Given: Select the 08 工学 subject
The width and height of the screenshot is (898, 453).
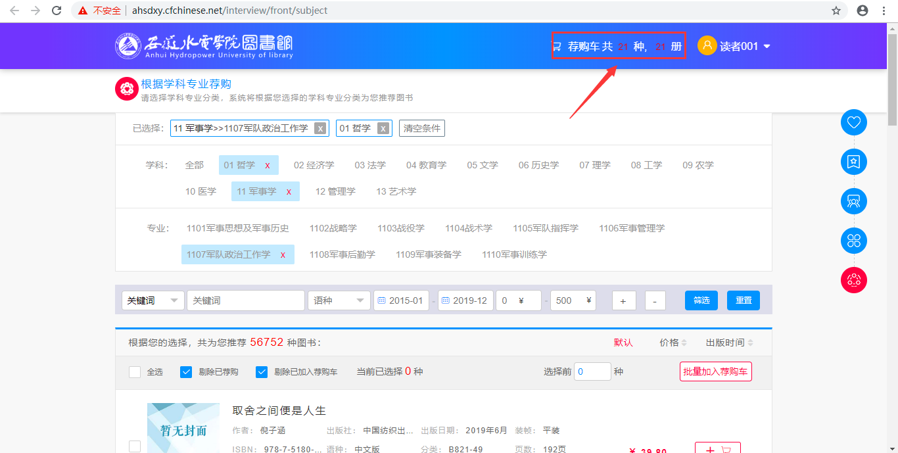Looking at the screenshot, I should coord(646,165).
